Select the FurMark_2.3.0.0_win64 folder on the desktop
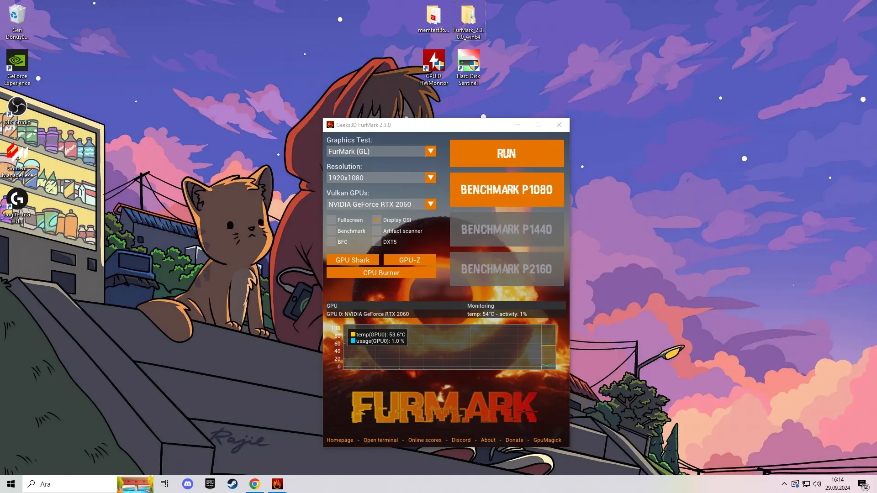The height and width of the screenshot is (493, 877). click(468, 22)
